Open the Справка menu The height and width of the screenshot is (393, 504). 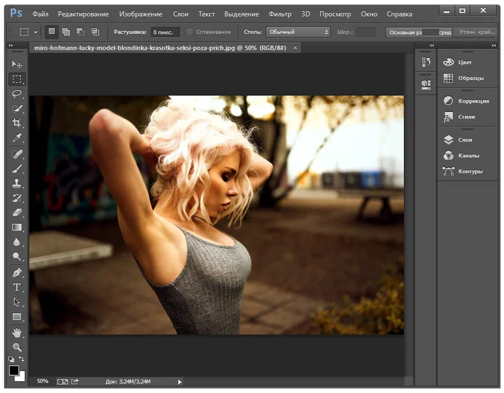[399, 14]
